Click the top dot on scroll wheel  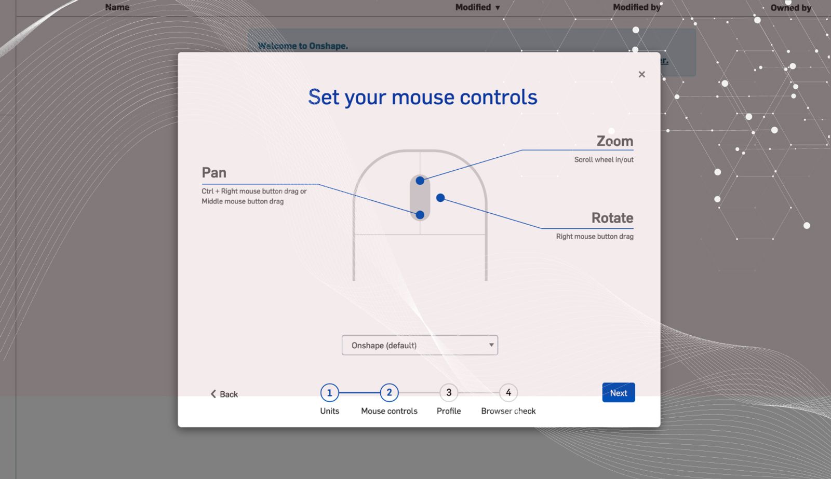click(420, 181)
